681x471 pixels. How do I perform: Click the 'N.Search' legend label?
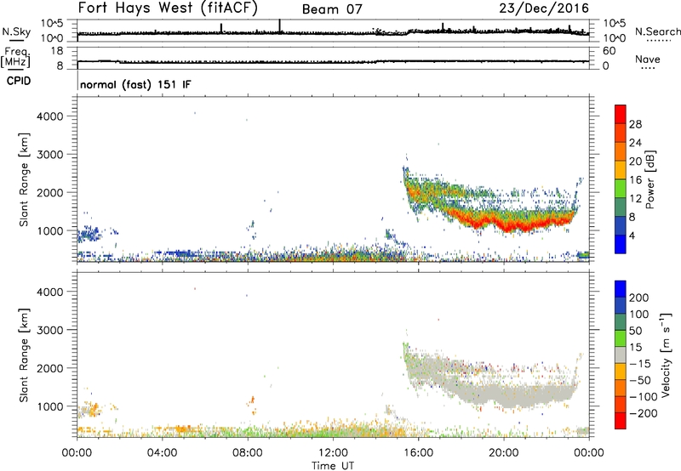[657, 31]
